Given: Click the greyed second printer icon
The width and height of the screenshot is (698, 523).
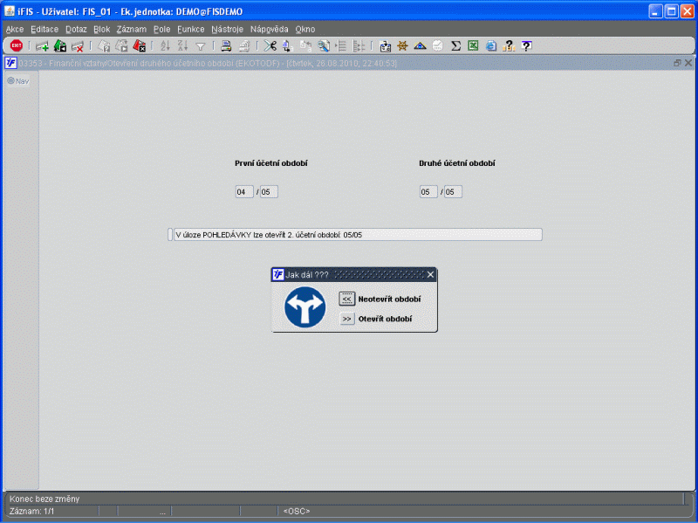Looking at the screenshot, I should tap(244, 46).
